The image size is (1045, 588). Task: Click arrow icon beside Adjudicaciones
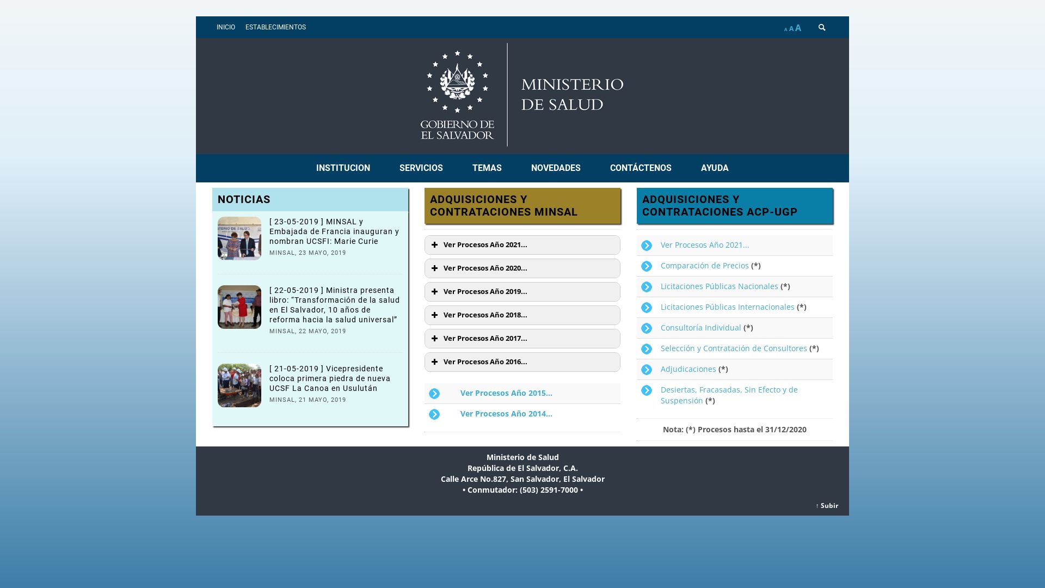click(647, 370)
